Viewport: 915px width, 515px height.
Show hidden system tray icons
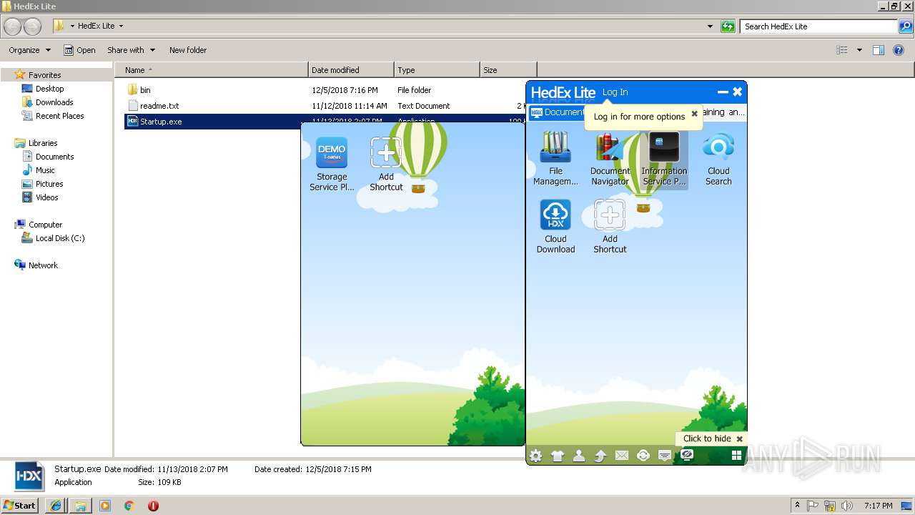(797, 506)
